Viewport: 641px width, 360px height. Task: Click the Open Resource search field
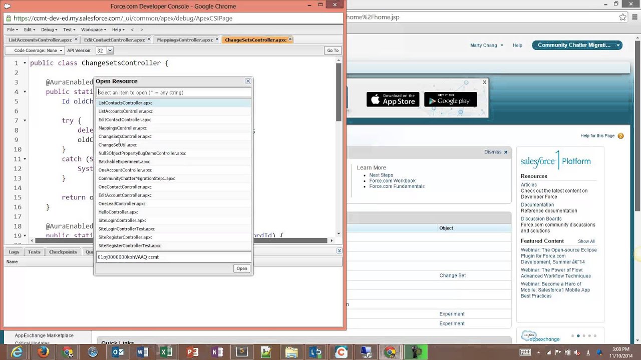(173, 92)
